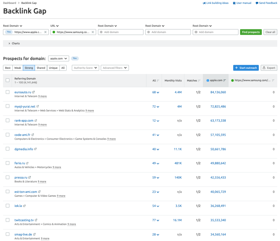
Task: Click the User manual book icon
Action: 234,3
